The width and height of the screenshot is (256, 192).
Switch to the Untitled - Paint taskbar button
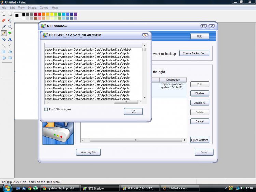(180, 188)
